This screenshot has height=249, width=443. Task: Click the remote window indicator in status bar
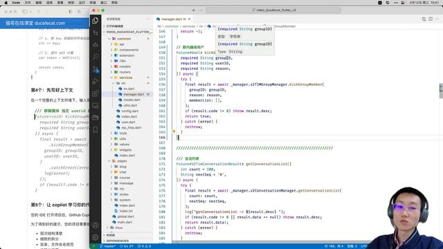click(93, 246)
